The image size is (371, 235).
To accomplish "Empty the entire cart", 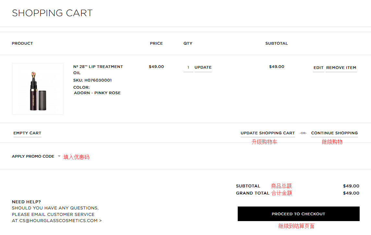I will pyautogui.click(x=28, y=133).
